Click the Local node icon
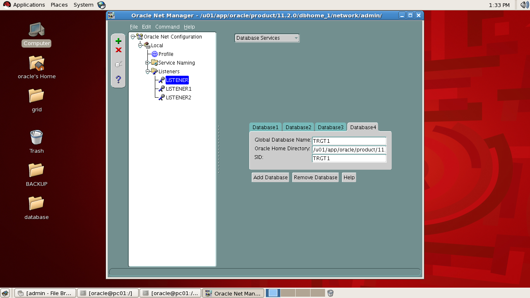530x298 pixels. pos(147,45)
